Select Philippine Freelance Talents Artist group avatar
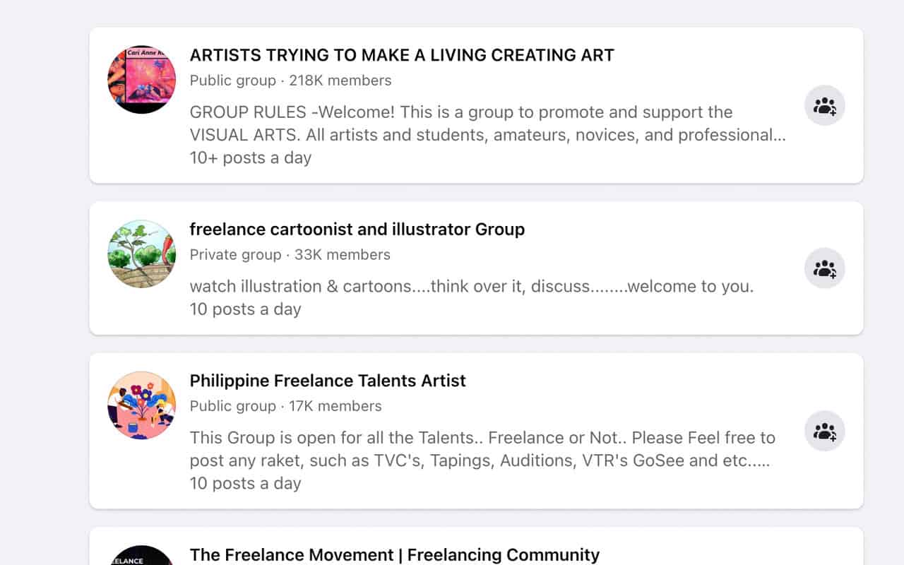The width and height of the screenshot is (904, 565). point(141,405)
